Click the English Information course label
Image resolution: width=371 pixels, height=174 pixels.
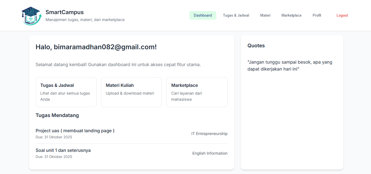[210, 153]
